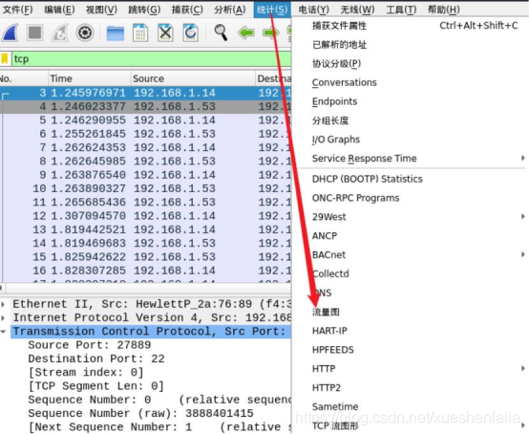Go back to previous packet arrow
This screenshot has width=529, height=435.
[x=246, y=33]
